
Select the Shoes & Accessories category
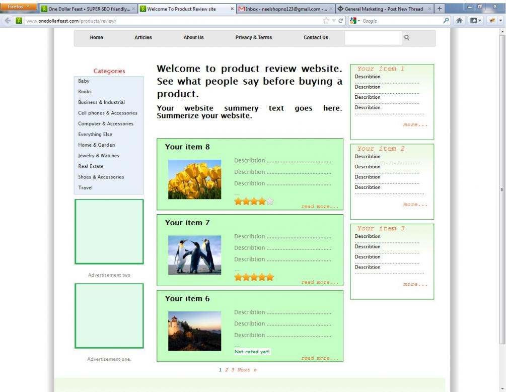pos(101,177)
